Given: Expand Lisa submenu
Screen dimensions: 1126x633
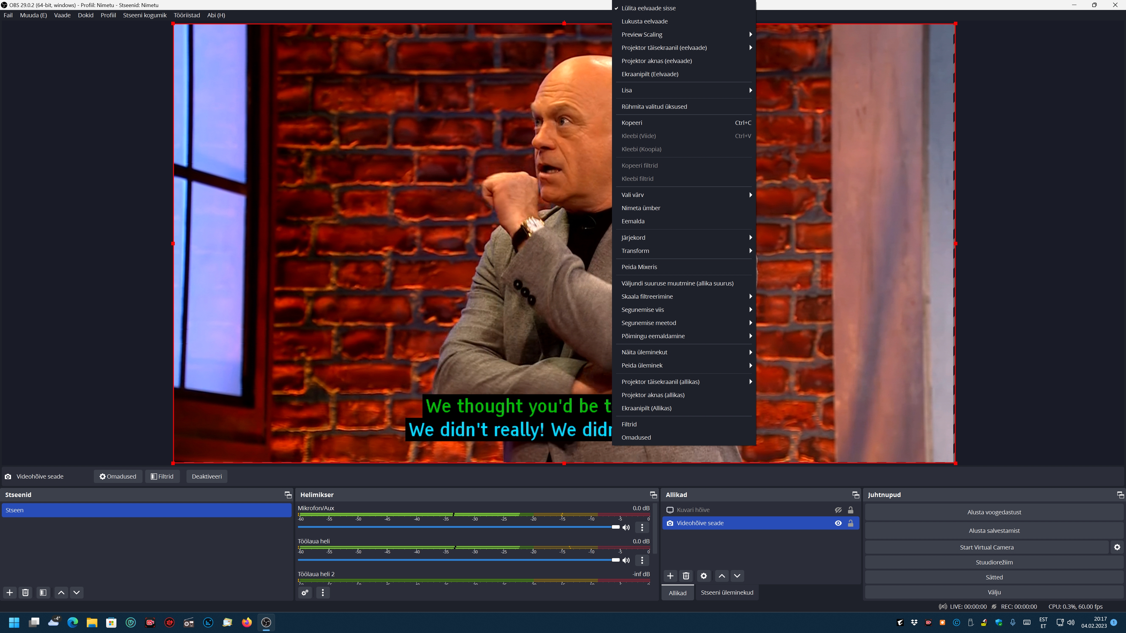Looking at the screenshot, I should point(684,90).
